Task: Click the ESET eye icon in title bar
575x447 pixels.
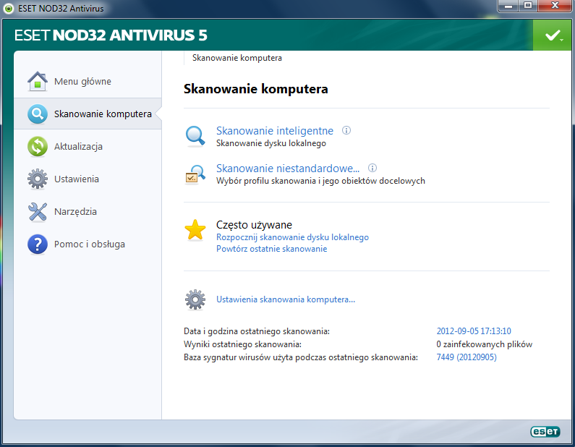Action: tap(9, 9)
